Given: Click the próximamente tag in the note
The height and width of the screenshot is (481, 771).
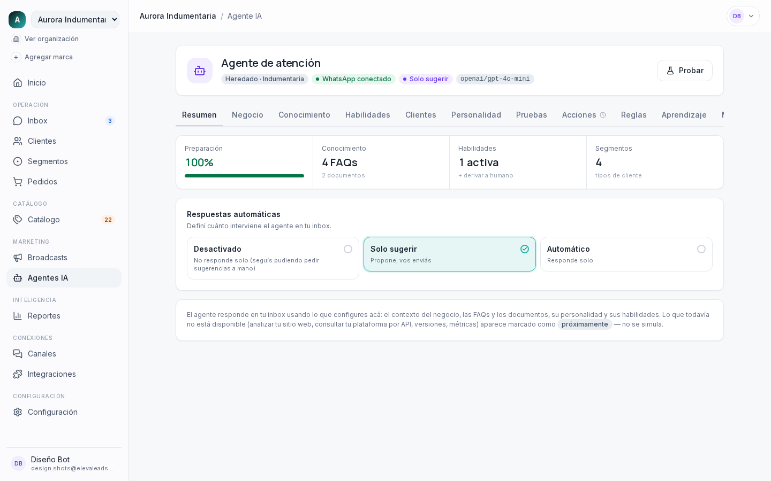Looking at the screenshot, I should 585,324.
